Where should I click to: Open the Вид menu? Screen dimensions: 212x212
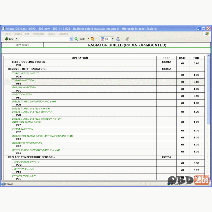[27, 34]
